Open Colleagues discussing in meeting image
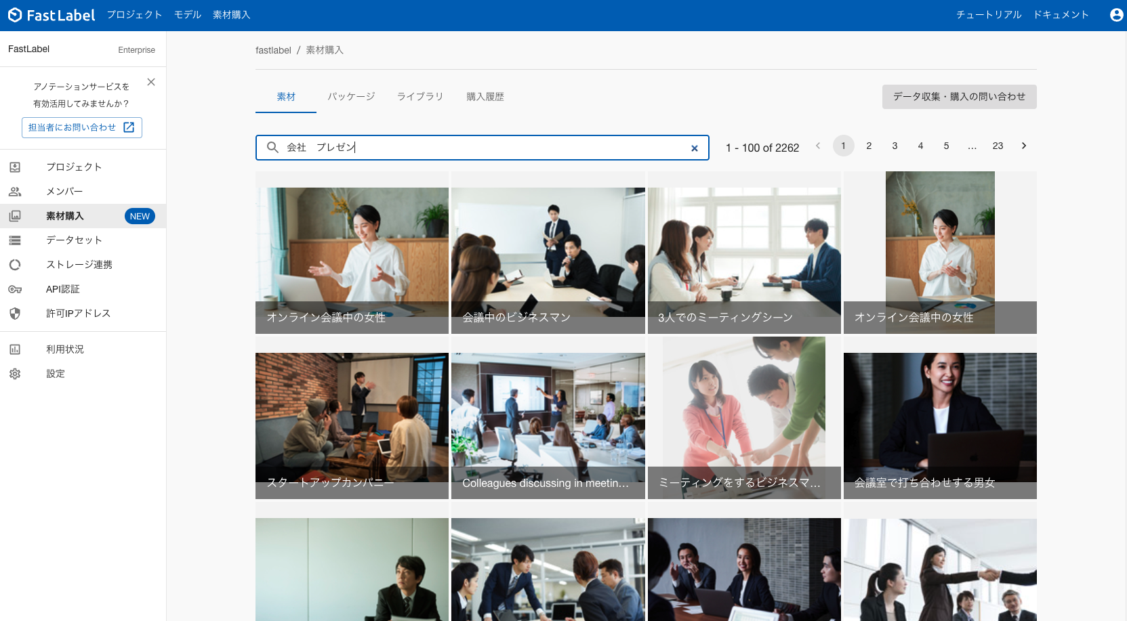Viewport: 1127px width, 621px height. coord(548,418)
